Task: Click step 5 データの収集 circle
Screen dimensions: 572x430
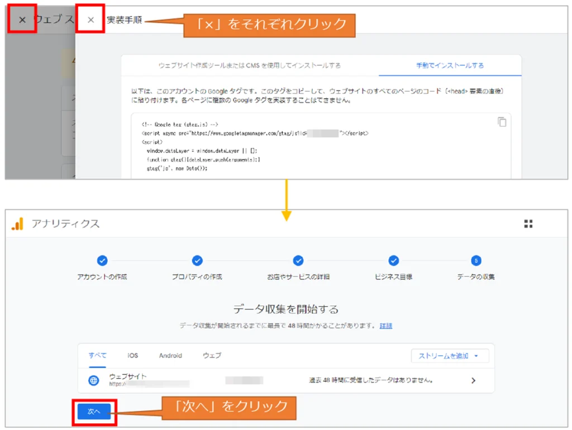Action: pyautogui.click(x=476, y=260)
